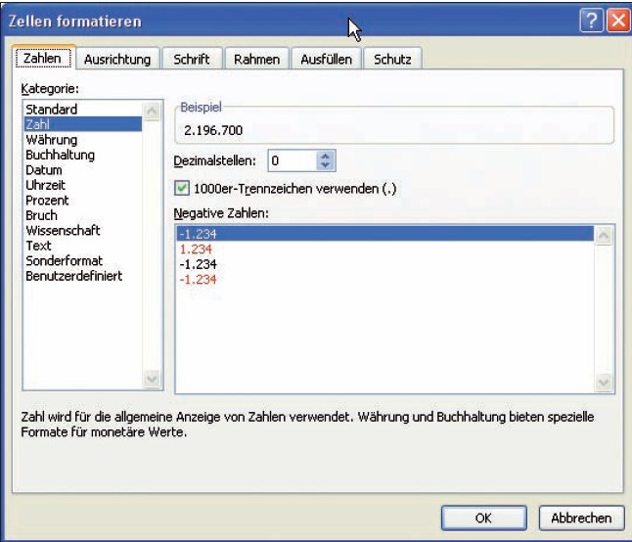
Task: Switch to the Zahlen tab
Action: coord(42,59)
